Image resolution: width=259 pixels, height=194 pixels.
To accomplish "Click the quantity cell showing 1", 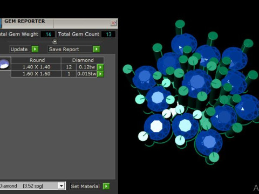I will (x=69, y=74).
